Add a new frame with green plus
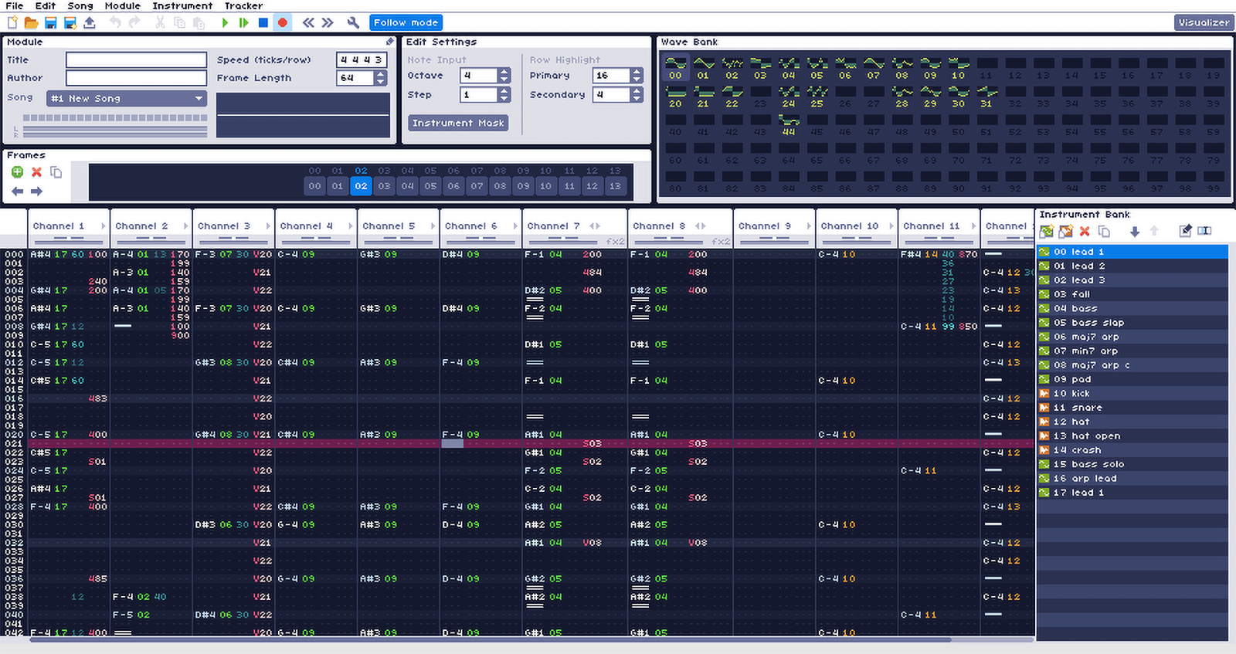Image resolution: width=1236 pixels, height=654 pixels. (17, 172)
